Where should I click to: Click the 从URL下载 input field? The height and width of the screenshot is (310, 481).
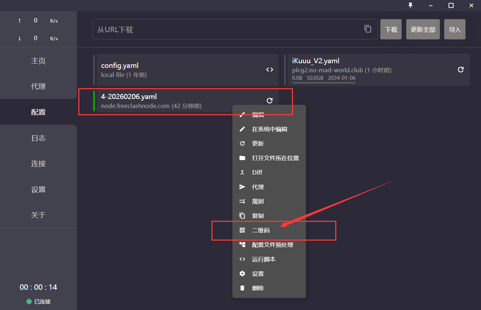click(x=227, y=29)
